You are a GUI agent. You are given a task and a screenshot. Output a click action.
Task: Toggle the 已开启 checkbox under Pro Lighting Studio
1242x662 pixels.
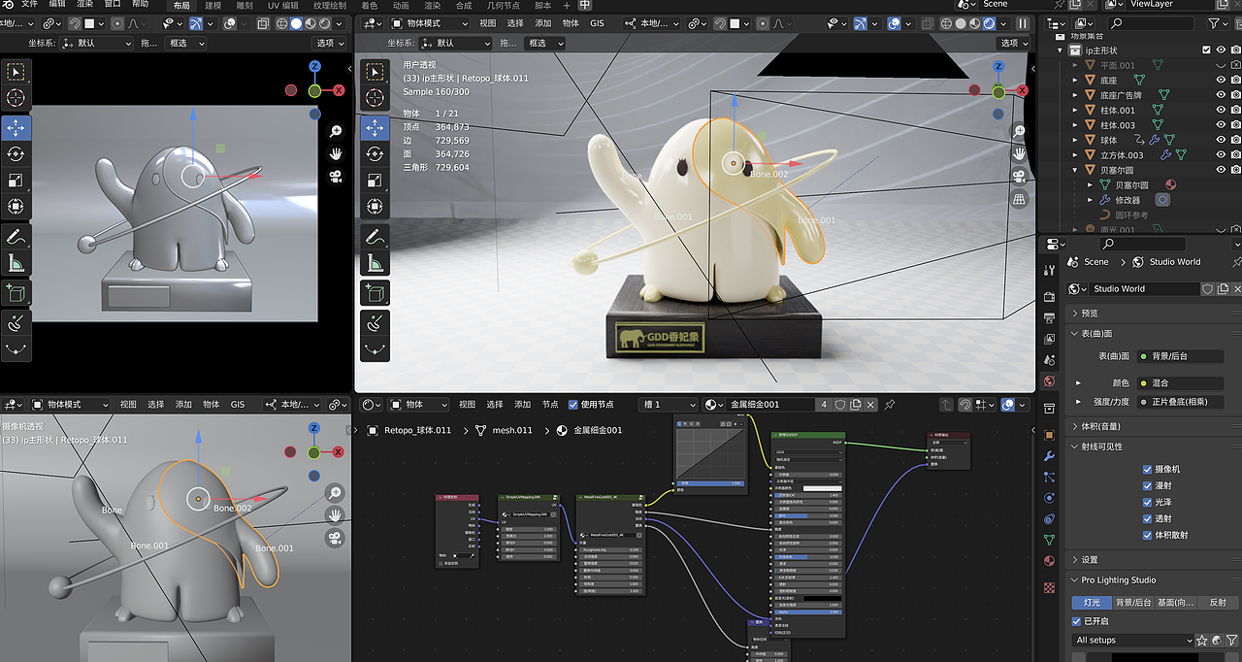pyautogui.click(x=1076, y=621)
